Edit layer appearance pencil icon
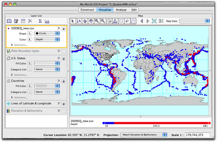Image resolution: width=217 pixels, height=142 pixels. coord(16,21)
